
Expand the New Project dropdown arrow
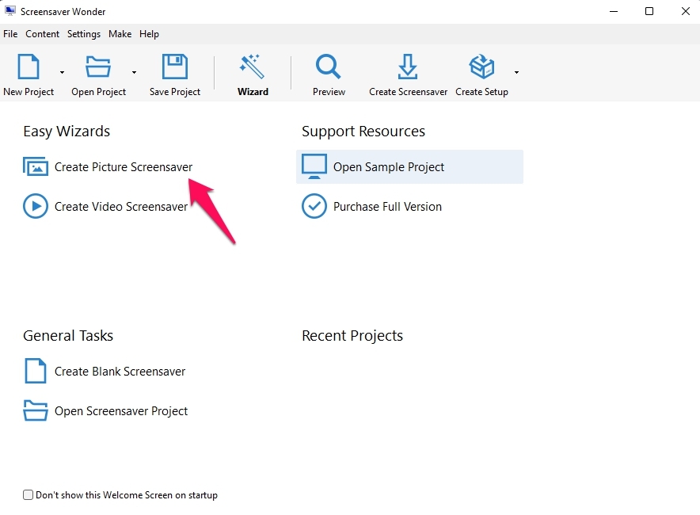62,72
